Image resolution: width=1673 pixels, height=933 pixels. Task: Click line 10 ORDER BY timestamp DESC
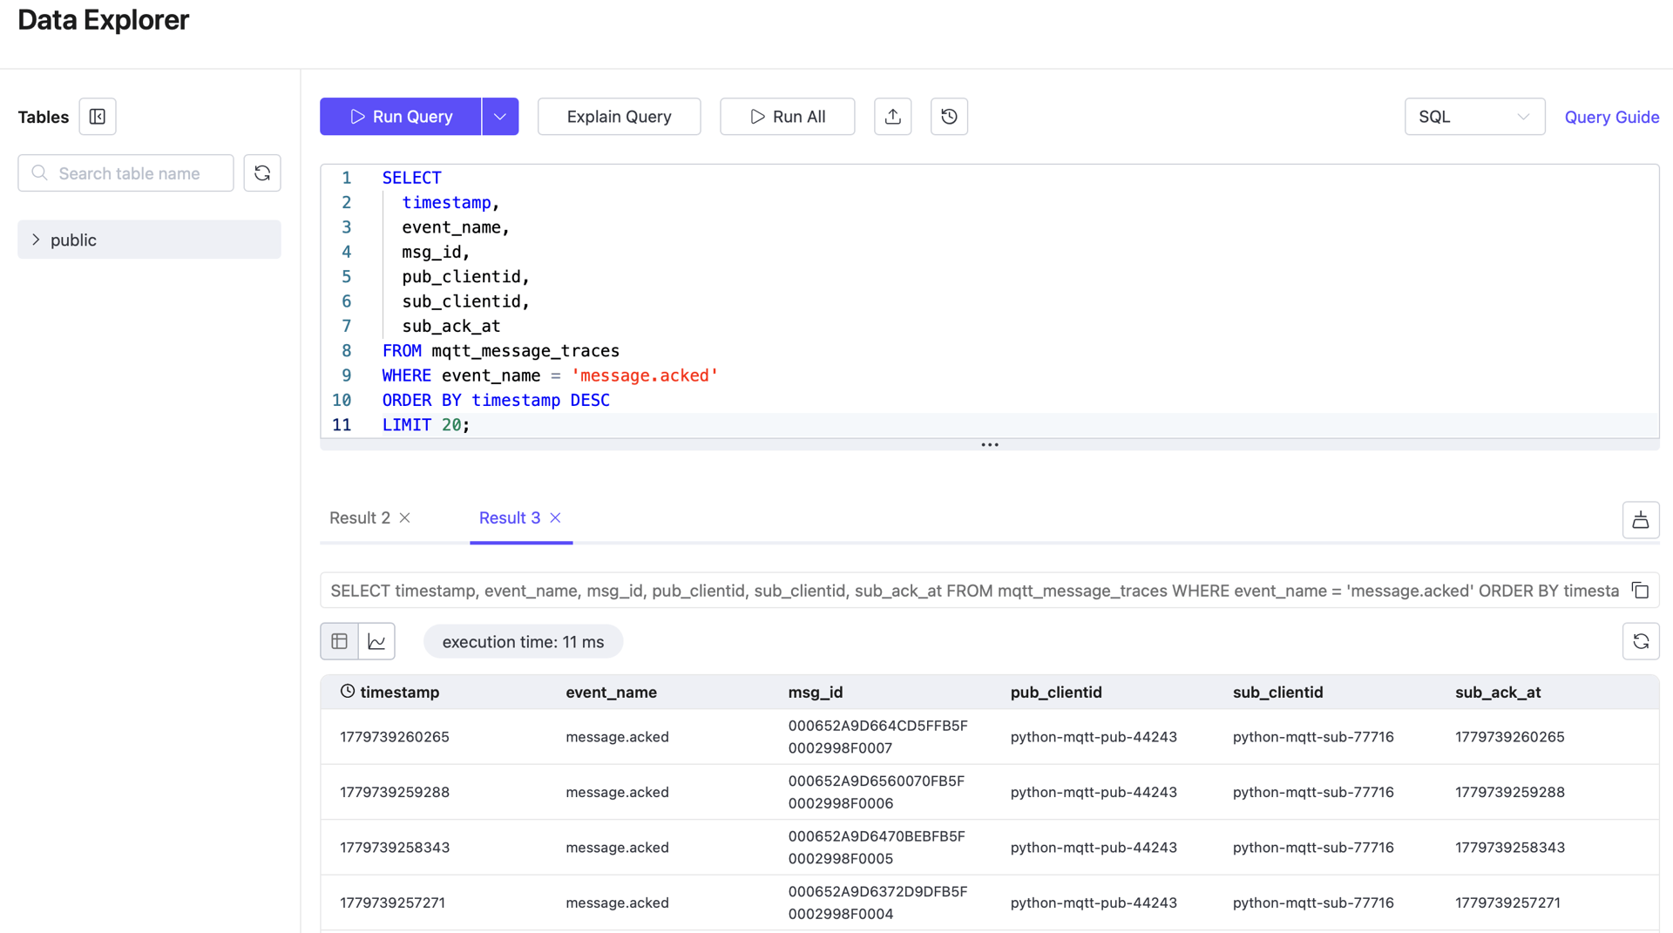tap(496, 401)
